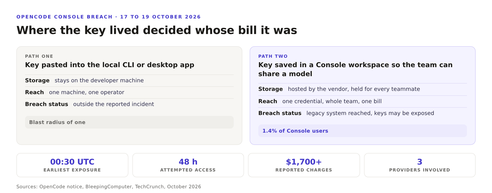Click the Path One Reach row

click(x=129, y=92)
